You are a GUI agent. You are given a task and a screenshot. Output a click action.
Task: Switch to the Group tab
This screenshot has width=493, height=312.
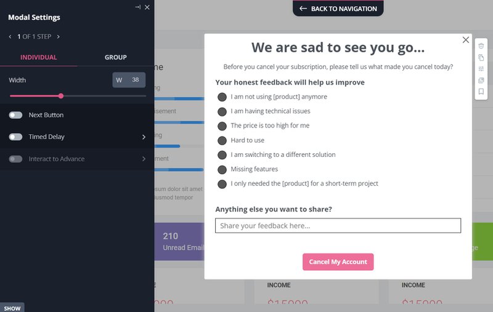tap(115, 57)
